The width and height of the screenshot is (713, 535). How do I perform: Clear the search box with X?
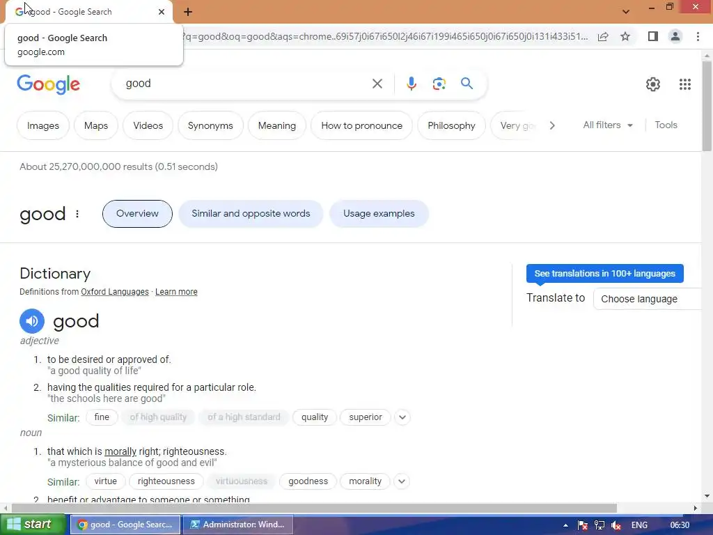377,84
